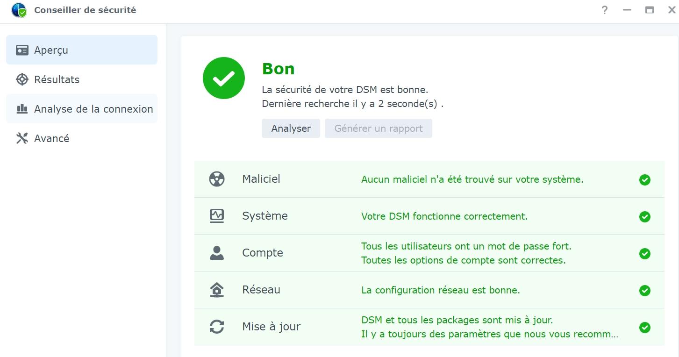Switch to the Résultats section
This screenshot has height=357, width=679.
click(57, 79)
